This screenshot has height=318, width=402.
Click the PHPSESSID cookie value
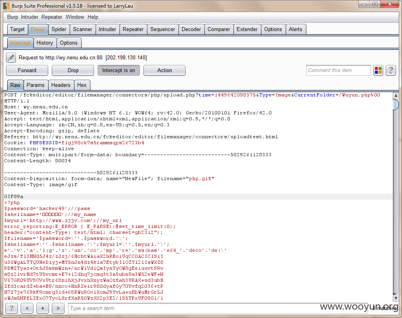[x=103, y=143]
